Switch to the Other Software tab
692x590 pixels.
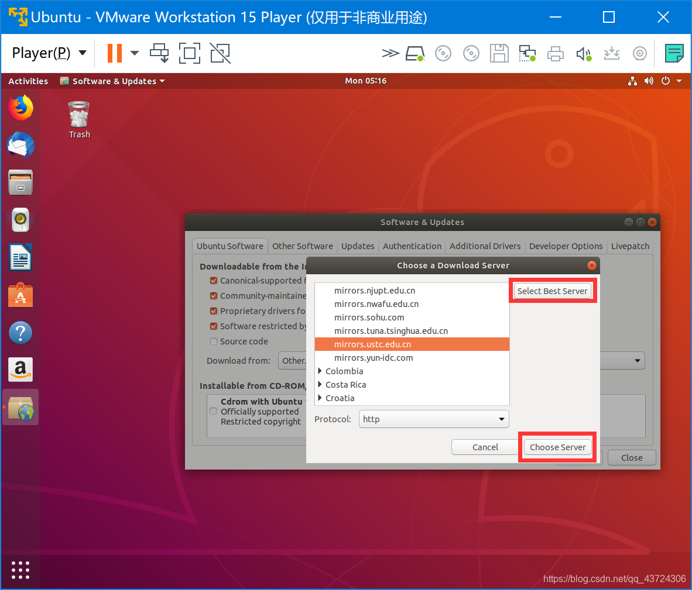303,246
